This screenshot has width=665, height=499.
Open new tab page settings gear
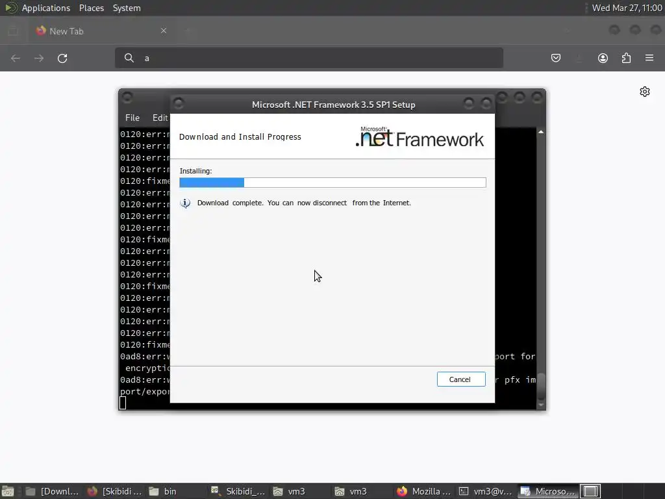pos(645,92)
